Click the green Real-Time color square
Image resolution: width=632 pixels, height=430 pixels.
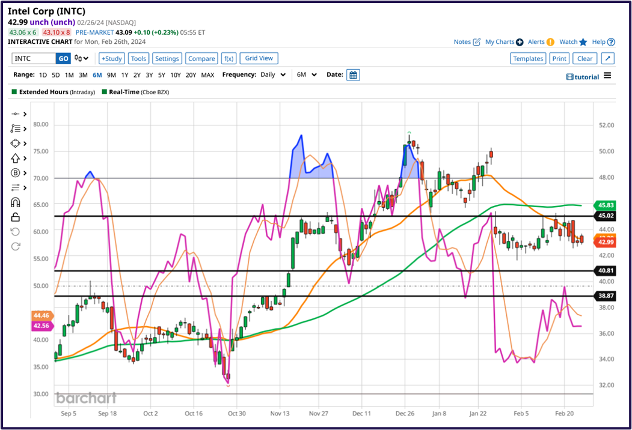[104, 92]
